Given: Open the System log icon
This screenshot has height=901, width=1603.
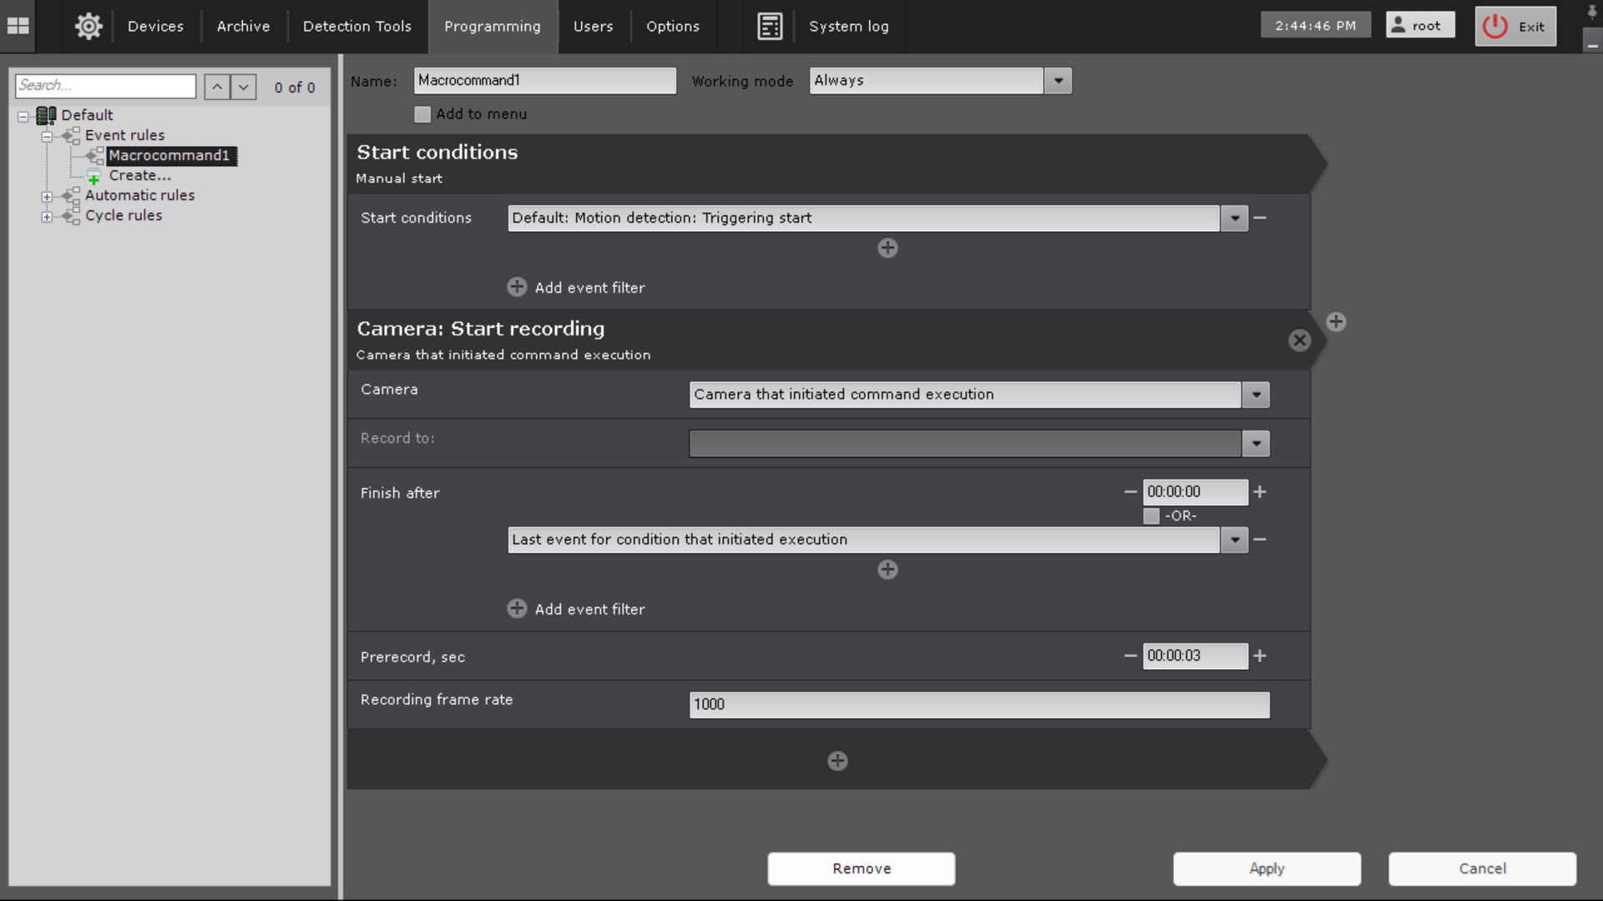Looking at the screenshot, I should click(x=769, y=26).
